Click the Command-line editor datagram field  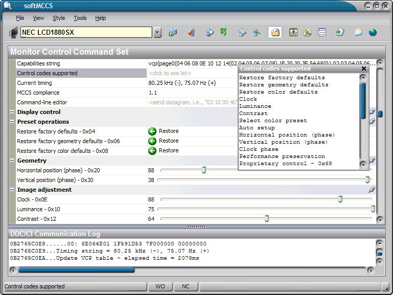point(193,102)
